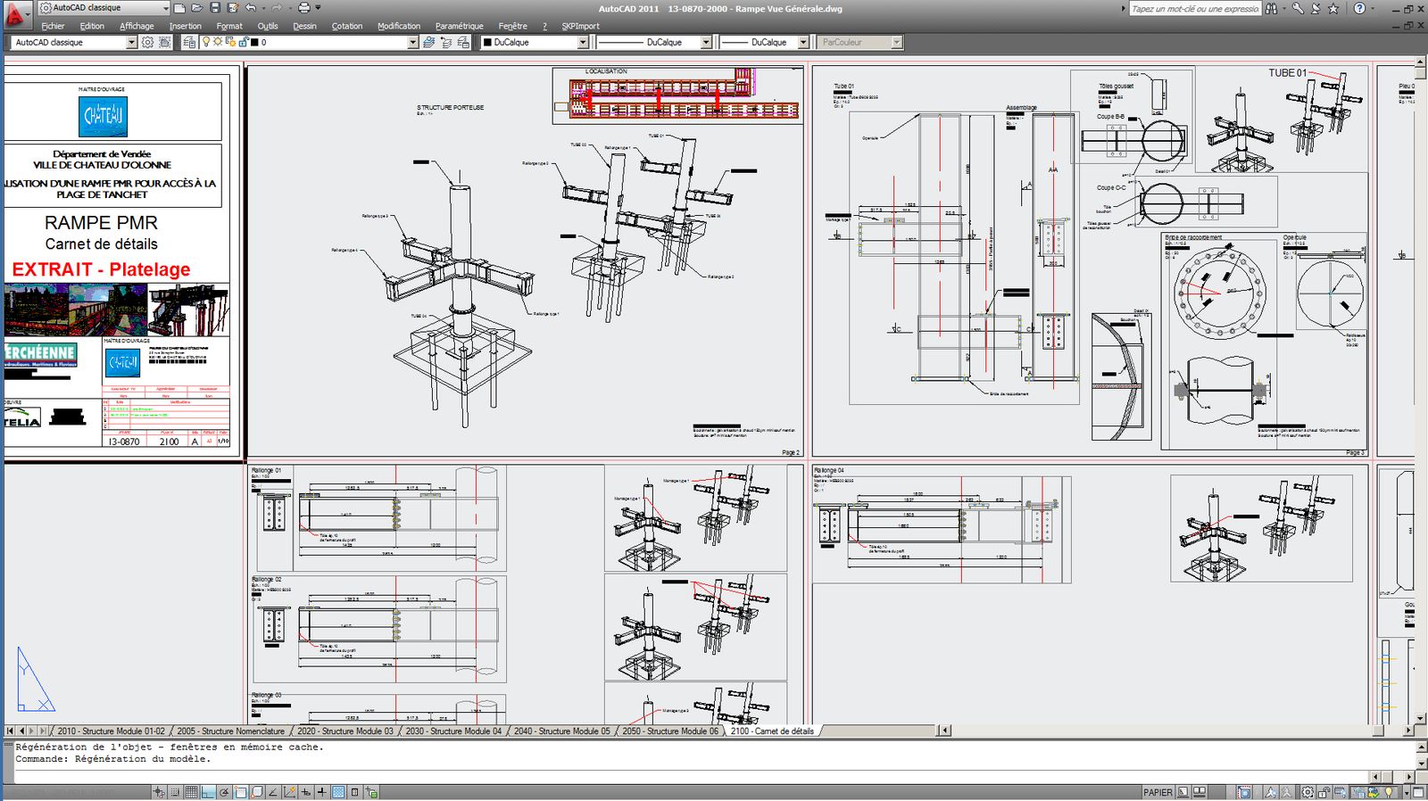
Task: Toggle polar tracking in status bar
Action: coord(223,791)
